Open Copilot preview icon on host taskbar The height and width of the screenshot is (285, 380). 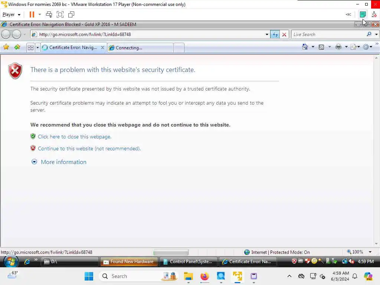(368, 276)
